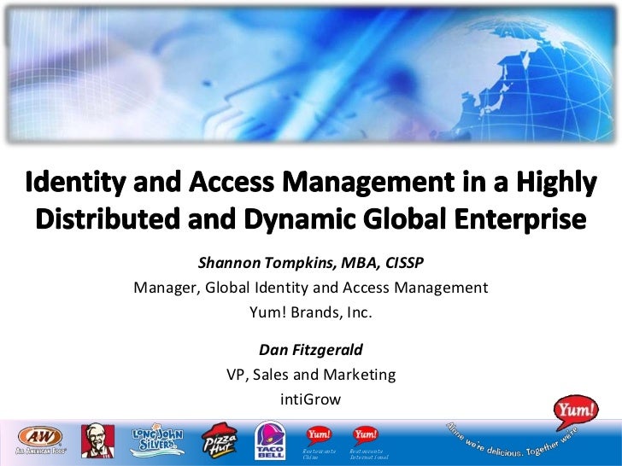Image resolution: width=622 pixels, height=466 pixels.
Task: Click the Yum! Restaurants International logo
Action: tap(368, 443)
